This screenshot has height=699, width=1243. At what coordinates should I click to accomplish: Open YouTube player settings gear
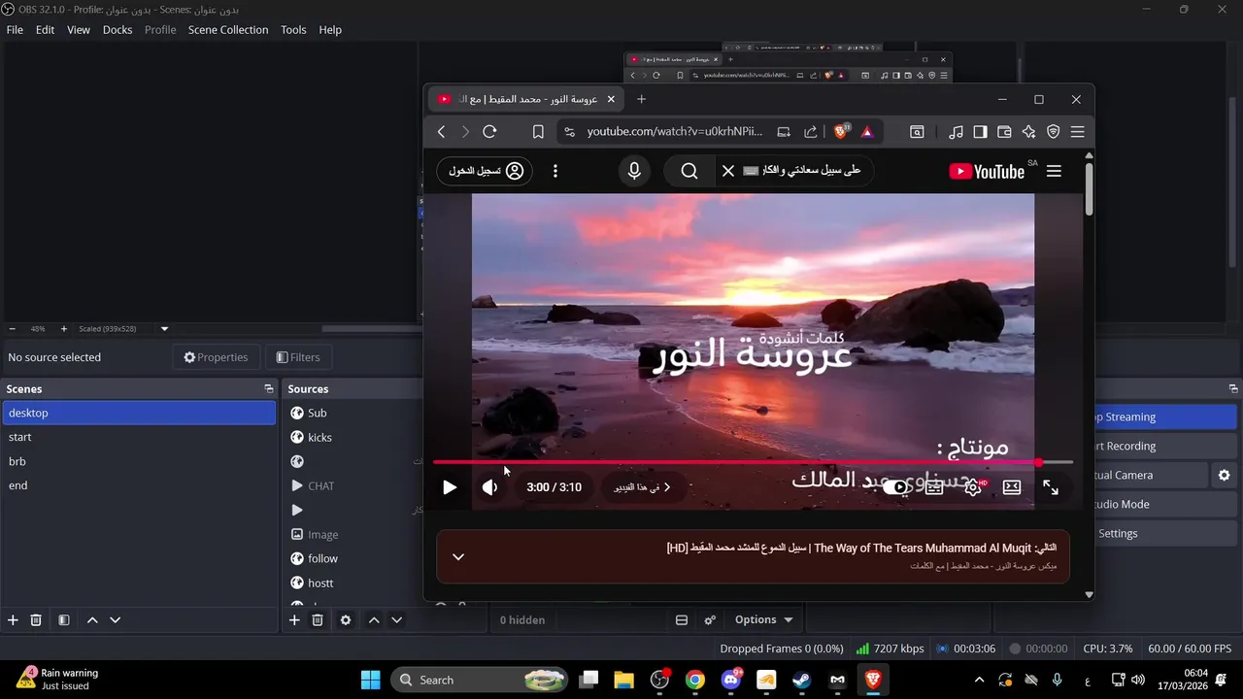pos(973,487)
